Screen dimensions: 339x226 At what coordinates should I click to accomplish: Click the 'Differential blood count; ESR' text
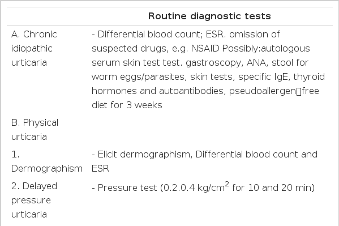click(x=161, y=34)
